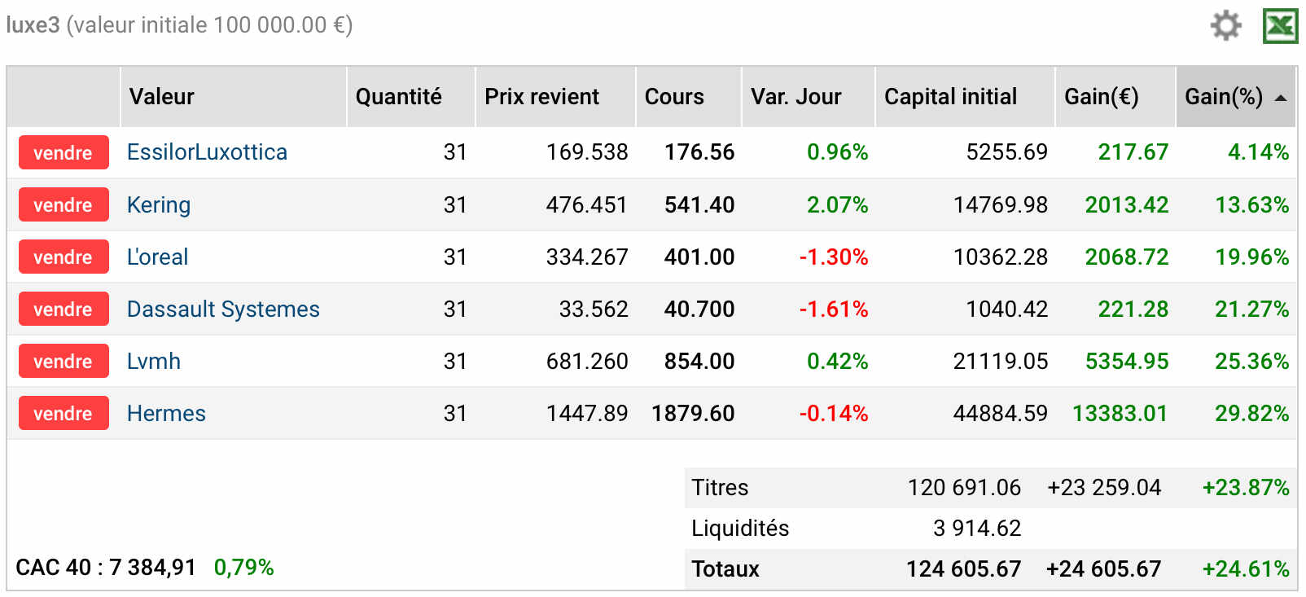Open the Hermes stock link

166,413
